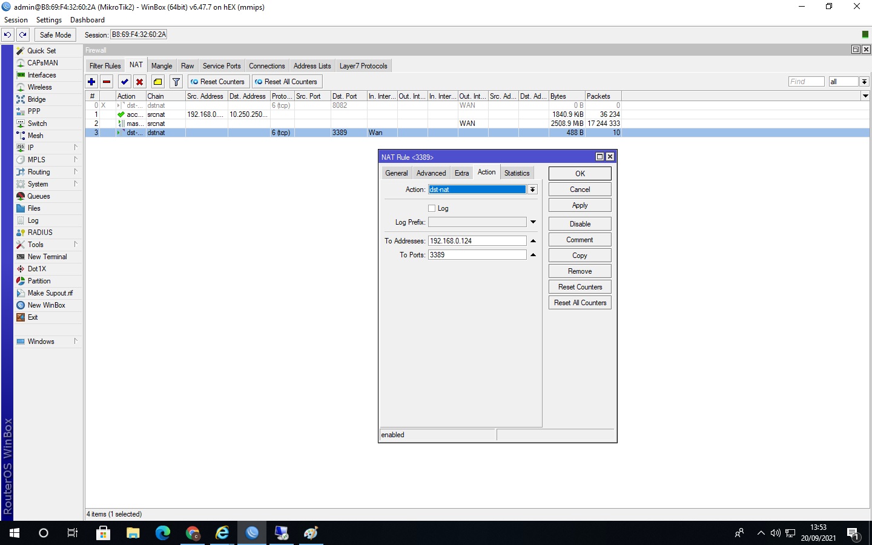Expand the Log Prefix field arrow

click(x=533, y=222)
